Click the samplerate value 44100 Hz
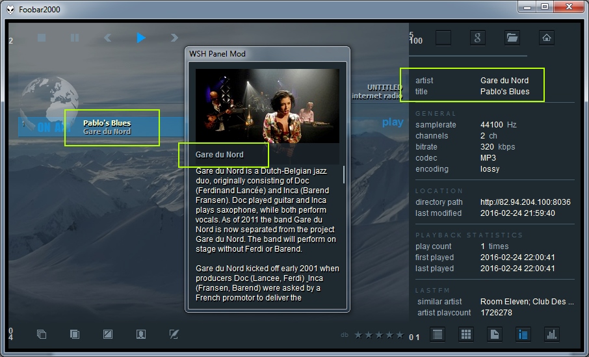This screenshot has width=589, height=357. [x=498, y=124]
